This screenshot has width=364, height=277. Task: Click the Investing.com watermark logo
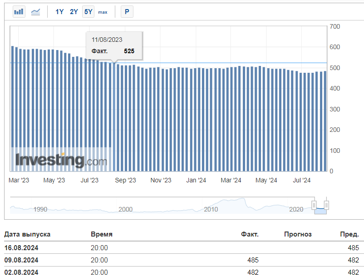click(61, 160)
